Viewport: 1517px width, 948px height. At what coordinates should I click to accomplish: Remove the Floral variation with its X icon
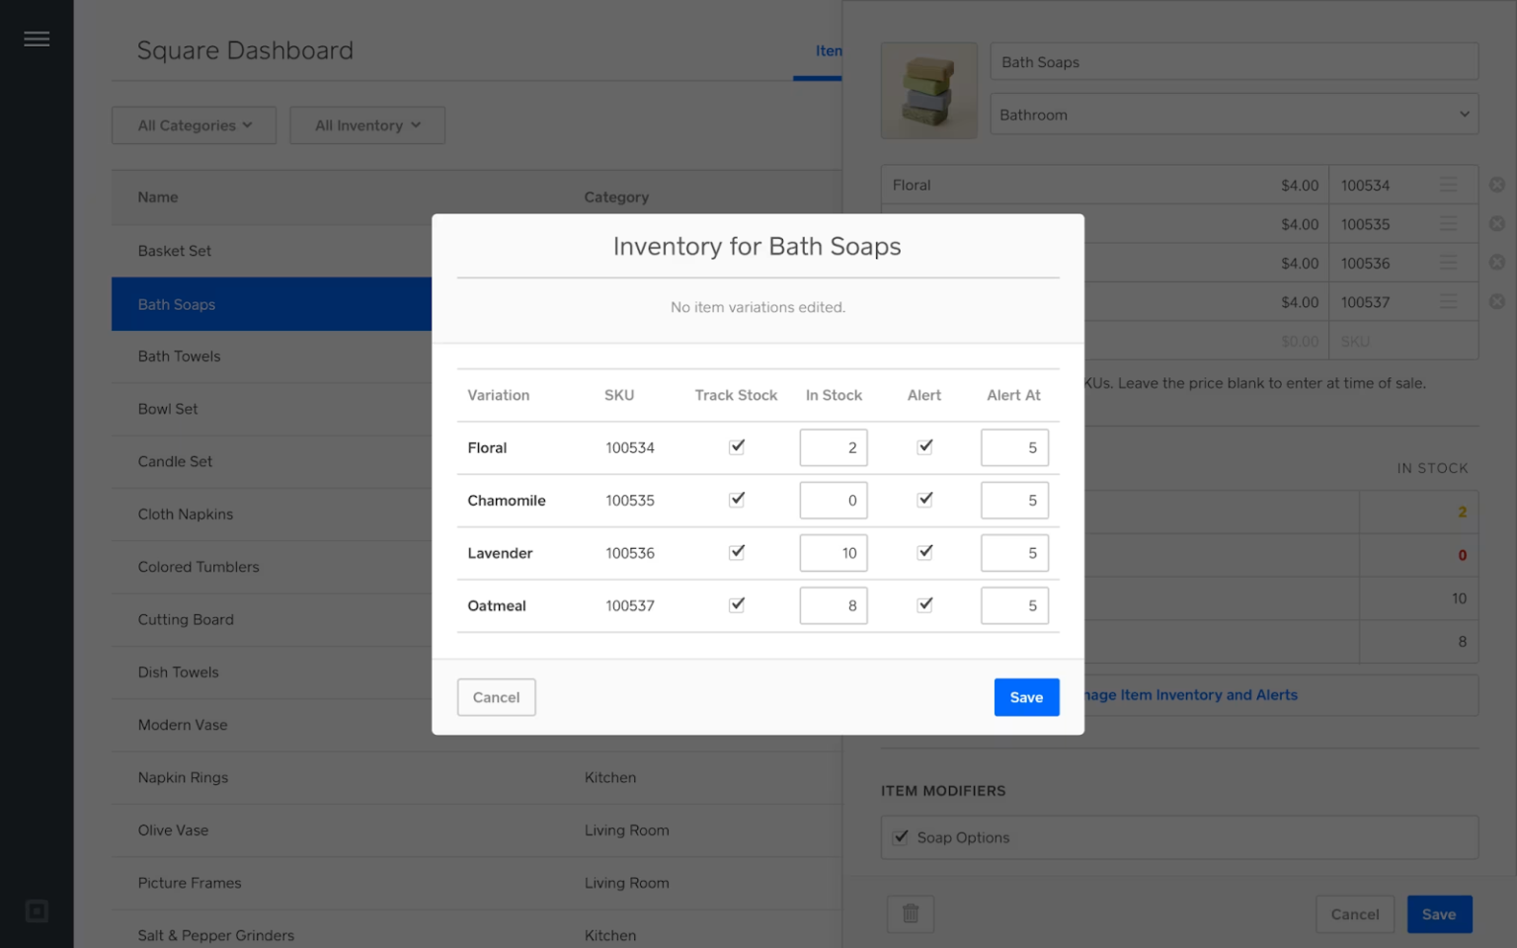tap(1497, 184)
